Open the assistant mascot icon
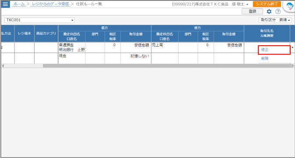 [x=290, y=7]
